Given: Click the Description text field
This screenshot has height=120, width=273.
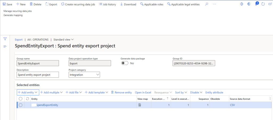Looking at the screenshot, I should [x=37, y=75].
